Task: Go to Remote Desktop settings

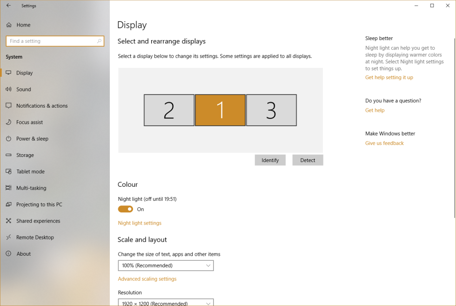Action: (x=36, y=237)
